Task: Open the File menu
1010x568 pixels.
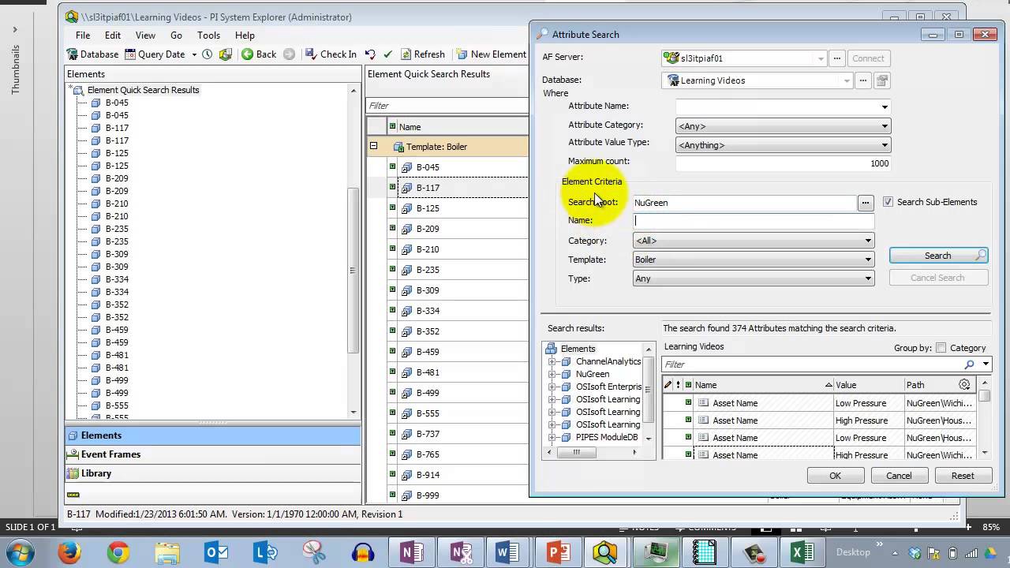Action: point(83,35)
